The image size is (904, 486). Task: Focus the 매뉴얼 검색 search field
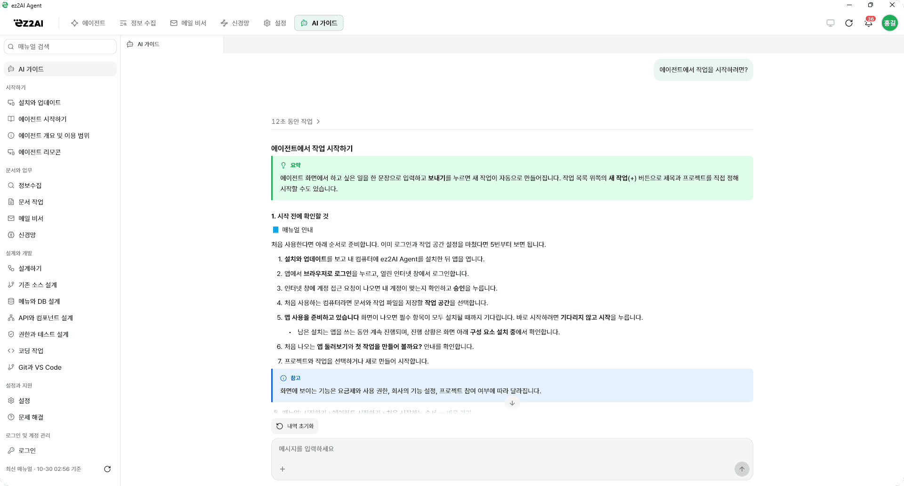[60, 47]
